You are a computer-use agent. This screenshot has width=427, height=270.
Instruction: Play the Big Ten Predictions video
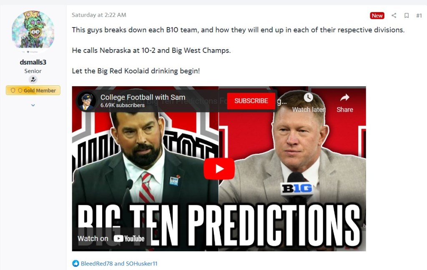pos(219,169)
